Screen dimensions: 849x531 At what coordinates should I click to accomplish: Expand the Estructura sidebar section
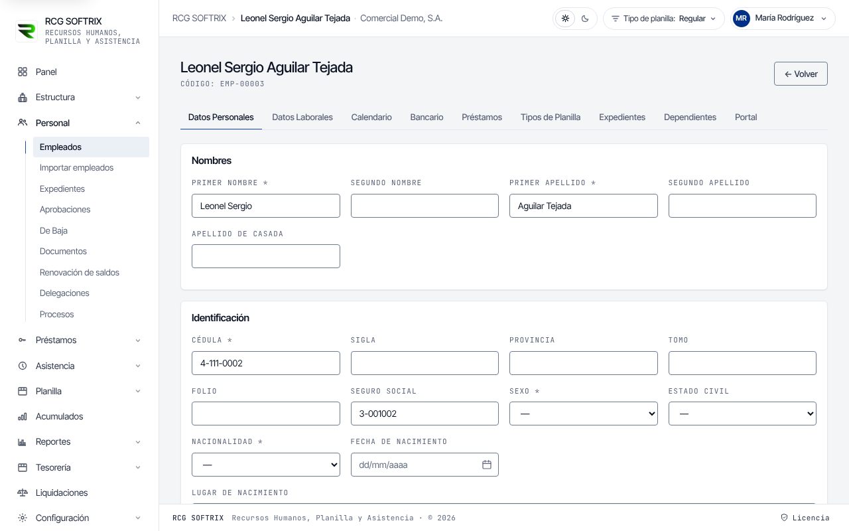[138, 98]
